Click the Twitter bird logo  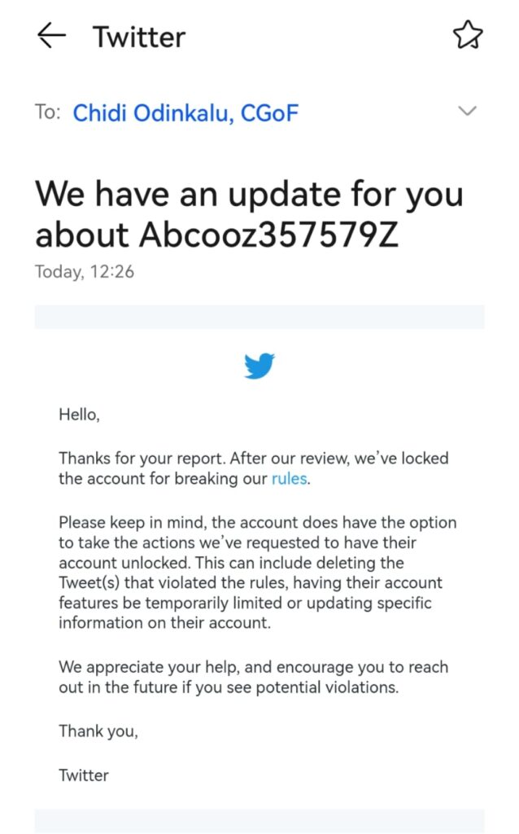pos(259,367)
